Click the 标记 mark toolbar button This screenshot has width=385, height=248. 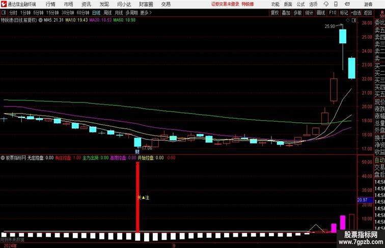click(x=344, y=13)
